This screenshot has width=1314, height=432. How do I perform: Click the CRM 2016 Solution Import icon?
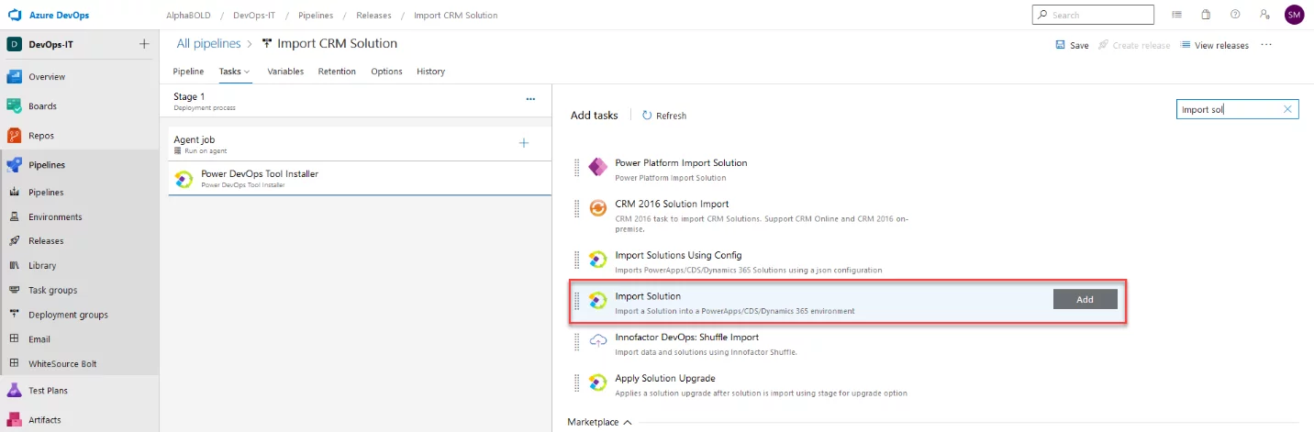598,208
